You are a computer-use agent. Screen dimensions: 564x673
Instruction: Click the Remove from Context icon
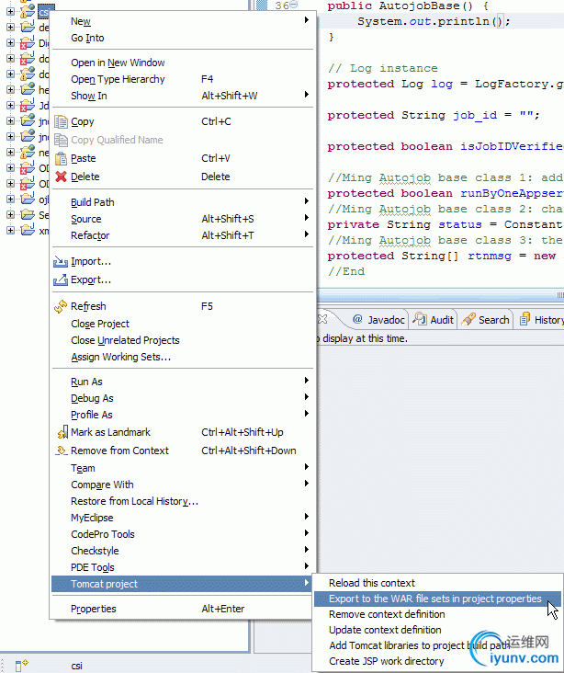click(x=62, y=451)
